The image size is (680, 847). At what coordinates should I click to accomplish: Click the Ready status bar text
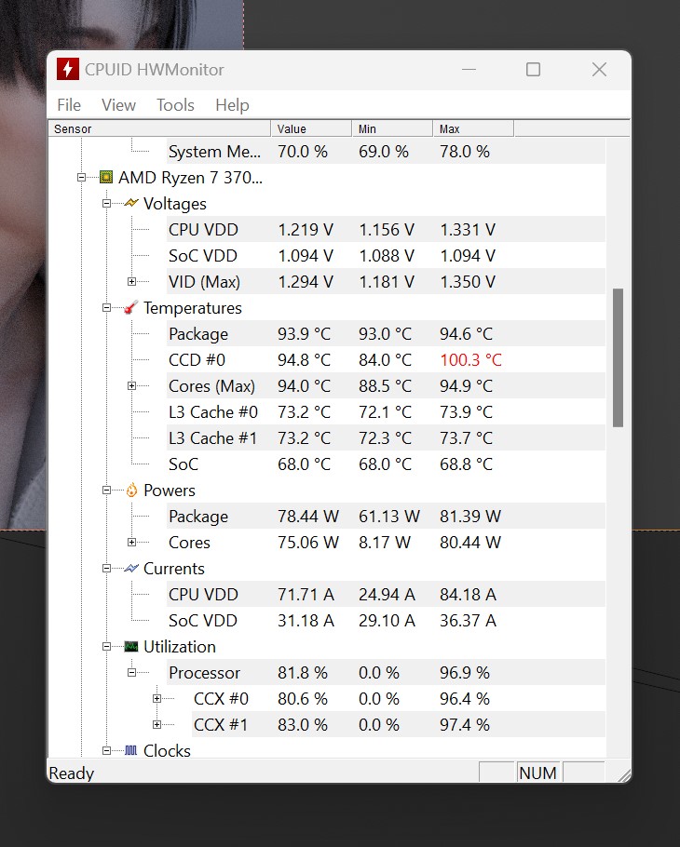point(72,773)
